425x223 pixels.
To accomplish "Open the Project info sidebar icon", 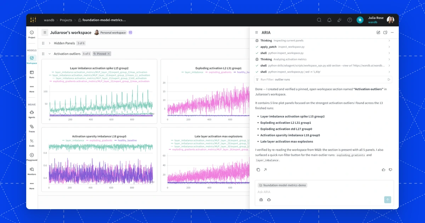I will point(32,34).
